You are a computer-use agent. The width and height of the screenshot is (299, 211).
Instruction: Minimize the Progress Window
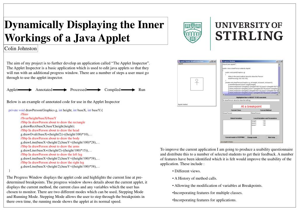[x=277, y=61]
